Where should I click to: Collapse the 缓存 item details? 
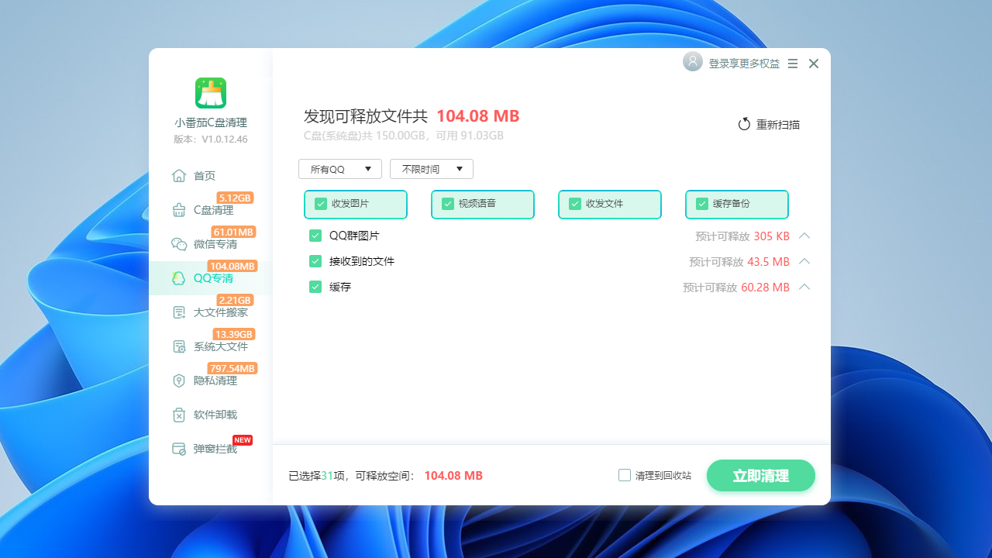coord(804,287)
